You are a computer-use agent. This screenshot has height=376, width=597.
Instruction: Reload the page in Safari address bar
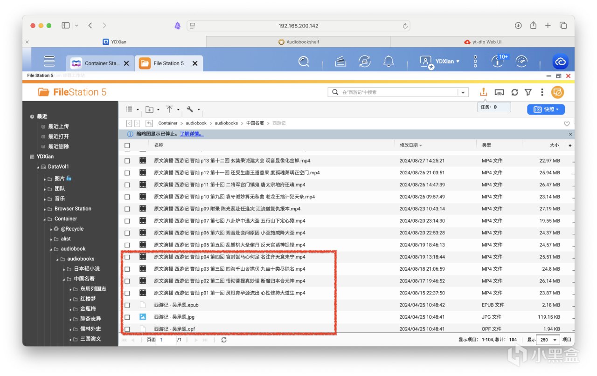[x=405, y=26]
